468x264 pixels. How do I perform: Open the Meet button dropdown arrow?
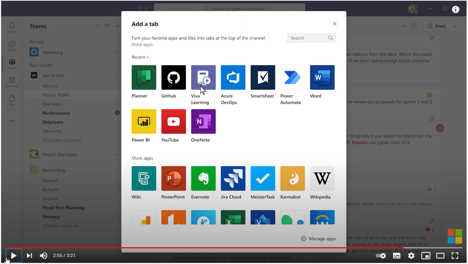pos(455,26)
